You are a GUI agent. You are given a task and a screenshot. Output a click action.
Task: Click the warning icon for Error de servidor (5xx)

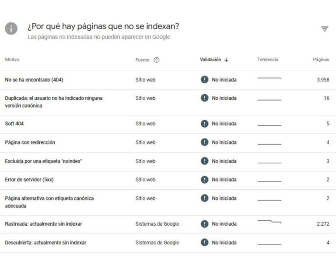coord(204,180)
